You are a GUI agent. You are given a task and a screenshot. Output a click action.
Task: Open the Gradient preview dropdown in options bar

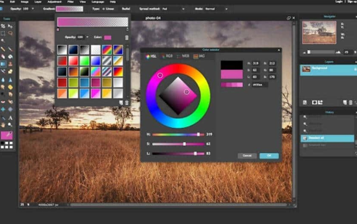(x=70, y=9)
